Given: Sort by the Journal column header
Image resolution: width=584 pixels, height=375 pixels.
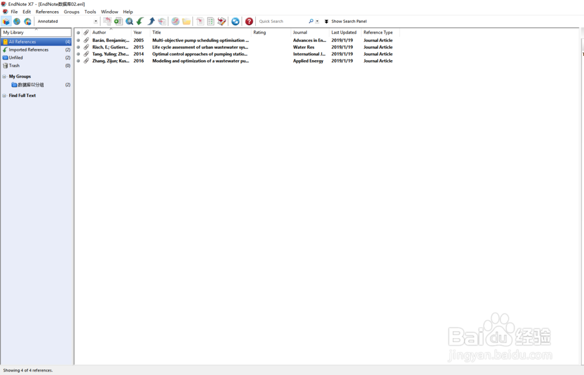Looking at the screenshot, I should tap(310, 33).
